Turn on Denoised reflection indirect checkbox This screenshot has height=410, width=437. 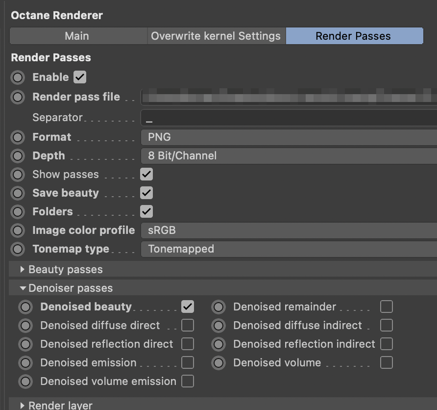[x=387, y=344]
